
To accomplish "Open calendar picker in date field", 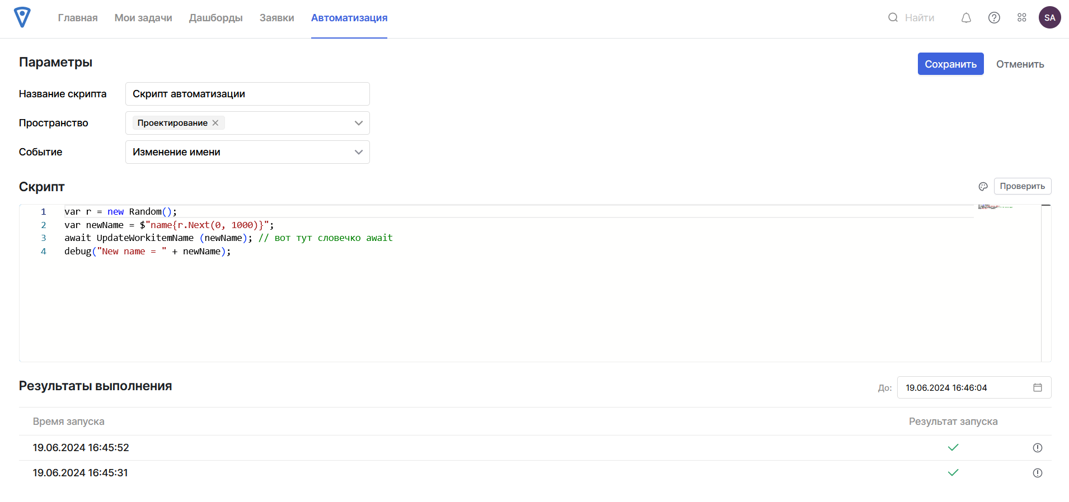I will pos(1037,387).
